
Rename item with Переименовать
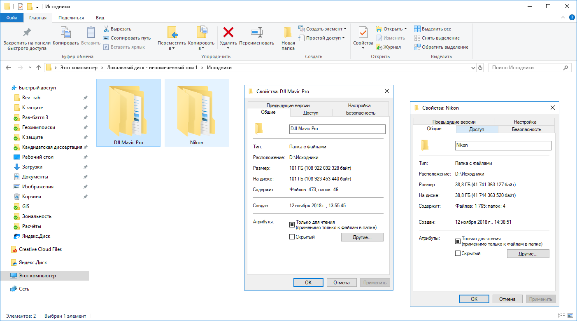(256, 36)
